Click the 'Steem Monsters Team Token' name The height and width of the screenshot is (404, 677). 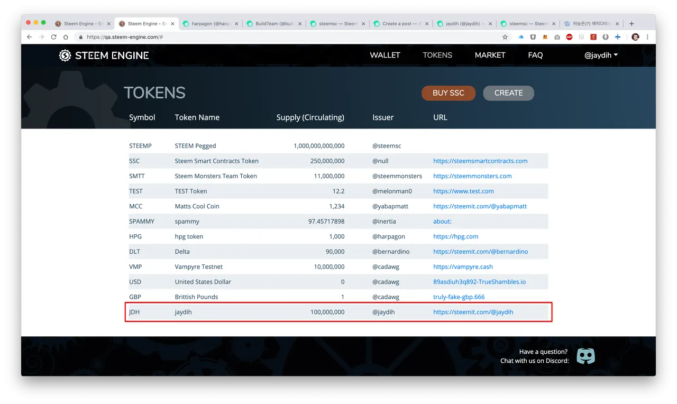(216, 176)
